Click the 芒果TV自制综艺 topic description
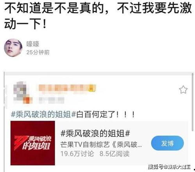 [x=101, y=145]
